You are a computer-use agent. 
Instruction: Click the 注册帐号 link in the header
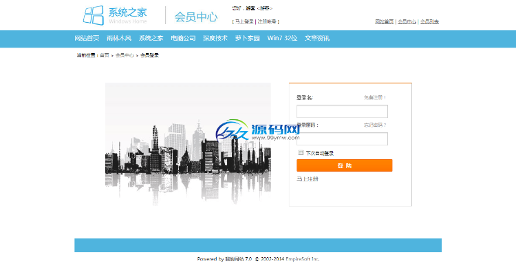267,22
